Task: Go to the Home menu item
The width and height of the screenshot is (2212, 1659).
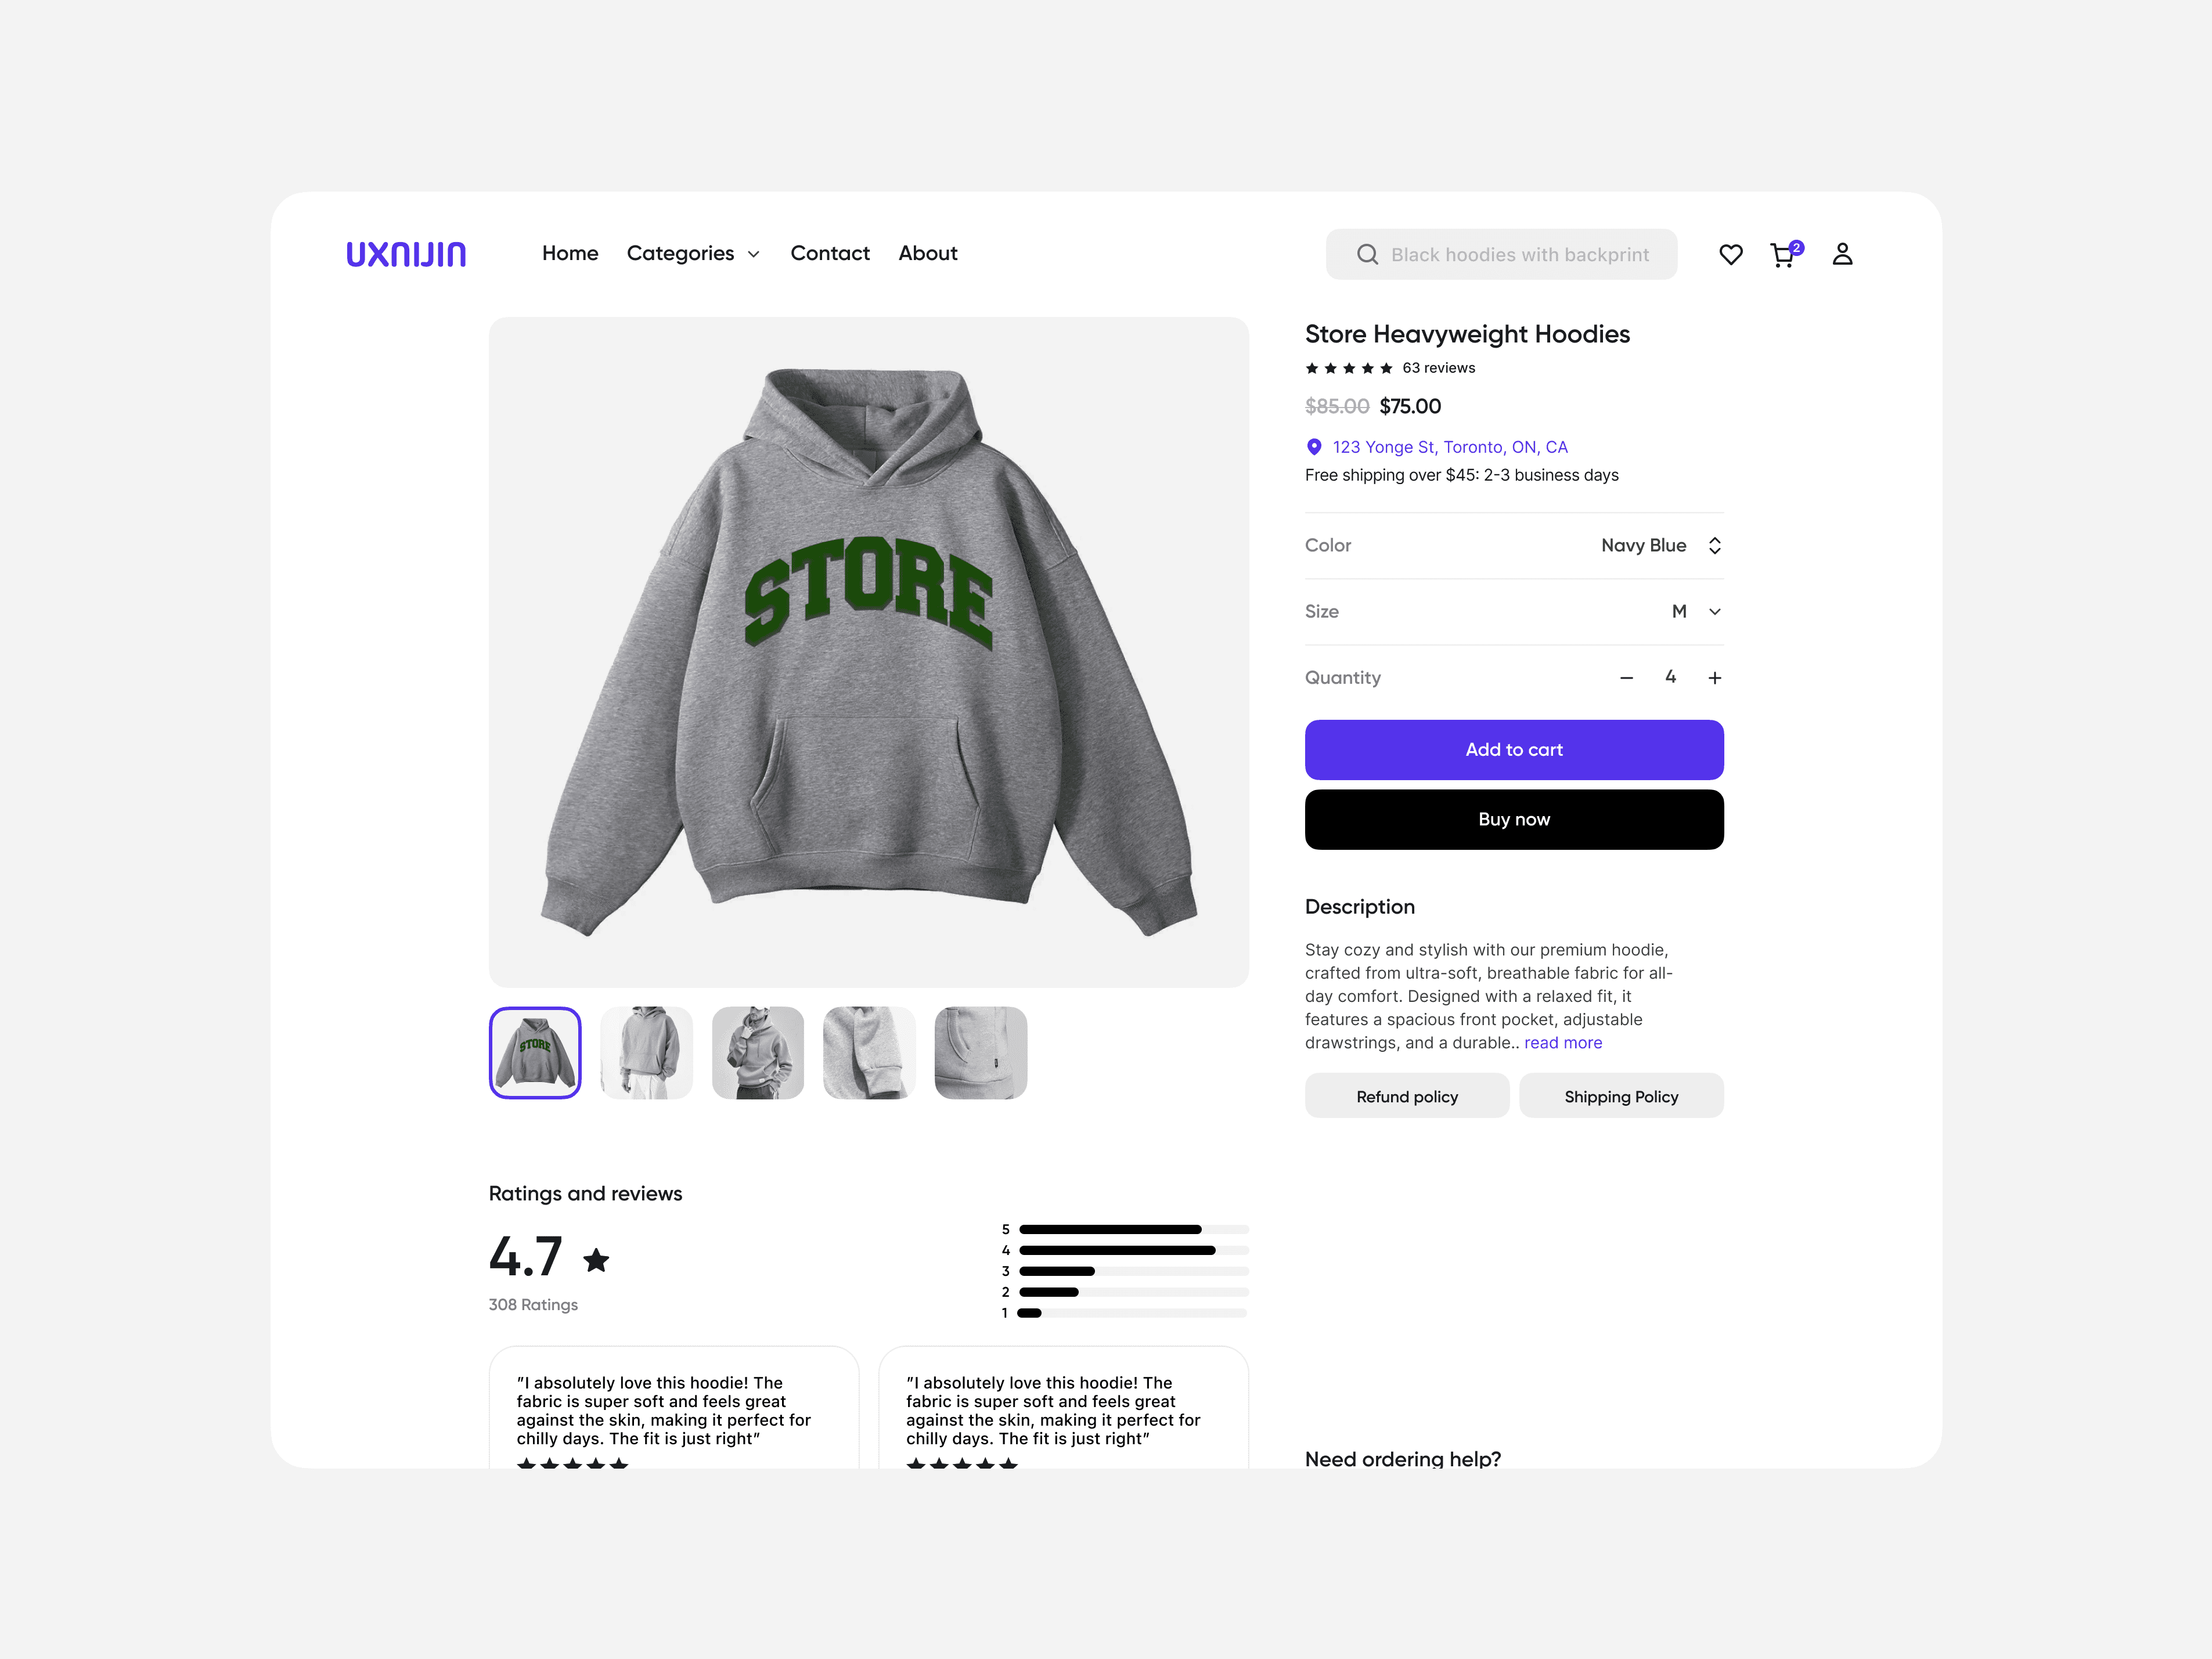Action: (570, 253)
